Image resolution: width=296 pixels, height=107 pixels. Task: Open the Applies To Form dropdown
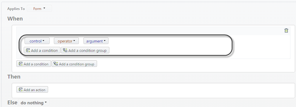pyautogui.click(x=39, y=8)
